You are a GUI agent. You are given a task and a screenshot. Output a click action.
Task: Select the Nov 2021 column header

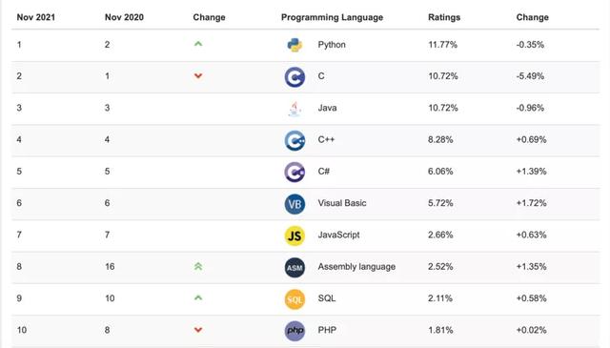tap(36, 17)
